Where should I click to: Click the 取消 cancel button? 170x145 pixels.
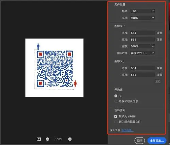click(140, 141)
